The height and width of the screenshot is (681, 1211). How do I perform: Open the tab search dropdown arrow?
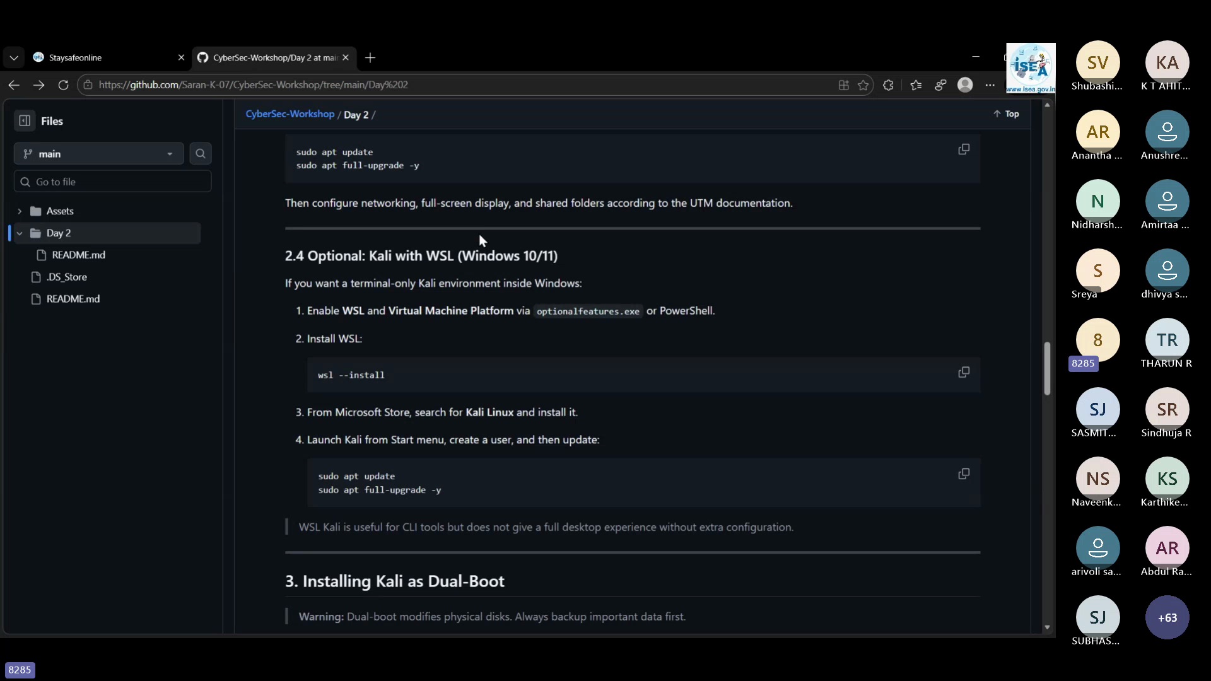click(14, 57)
